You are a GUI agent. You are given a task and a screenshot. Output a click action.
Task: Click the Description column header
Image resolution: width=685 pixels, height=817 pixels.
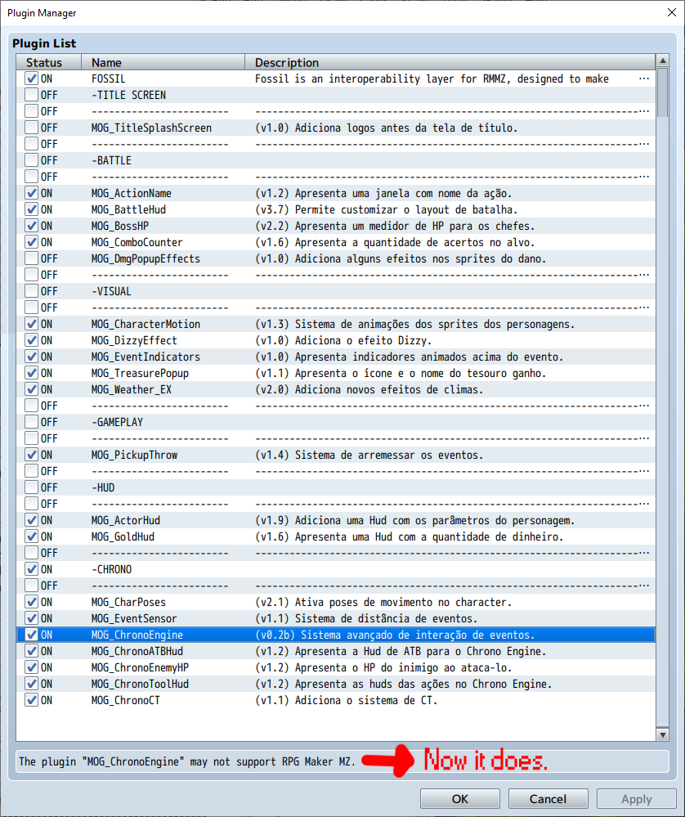click(450, 62)
